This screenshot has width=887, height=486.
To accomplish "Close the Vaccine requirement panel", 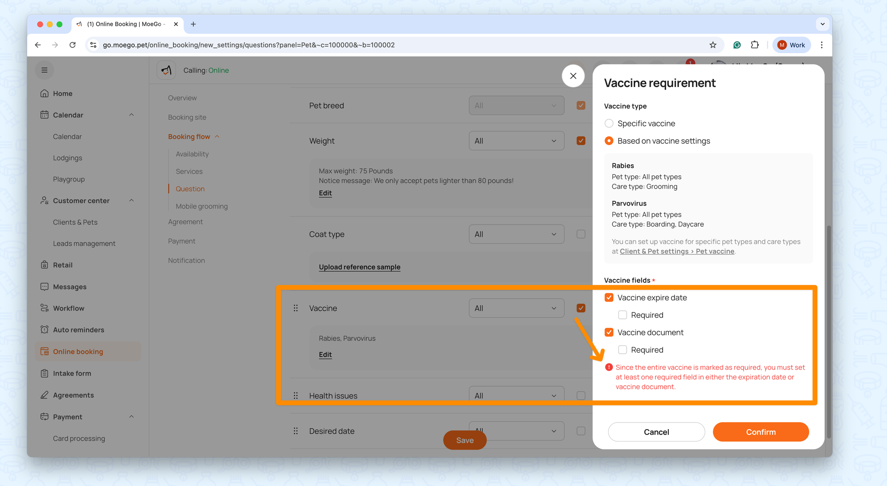I will click(x=573, y=76).
